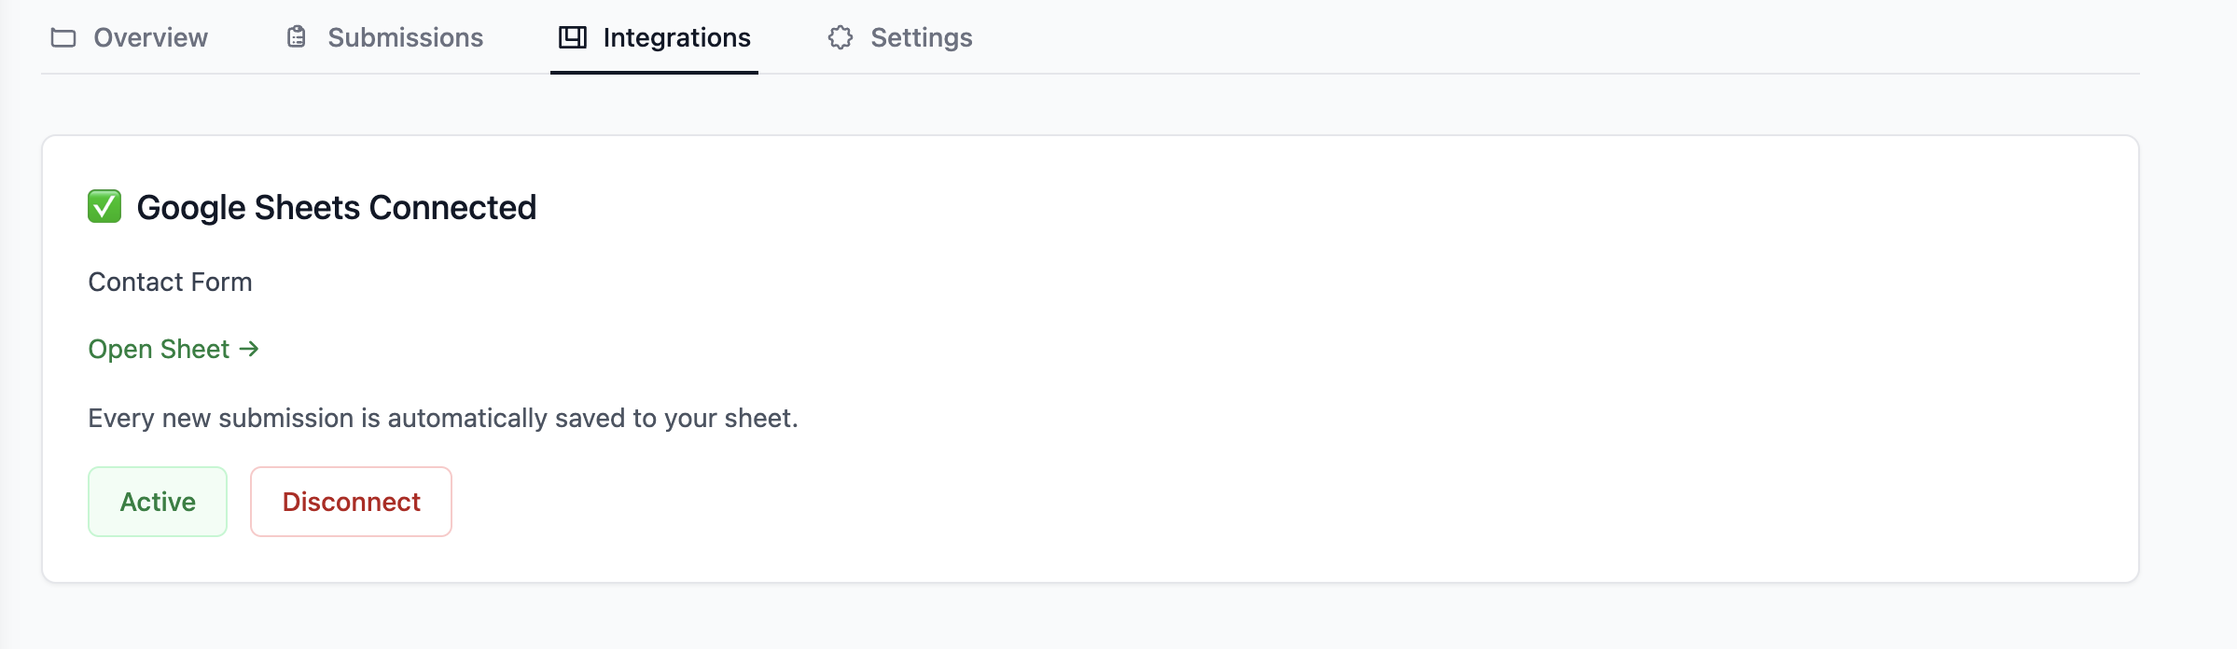Click the Integrations tab icon
The image size is (2237, 649).
pos(572,37)
